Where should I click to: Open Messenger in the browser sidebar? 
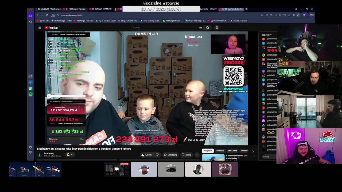30,82
